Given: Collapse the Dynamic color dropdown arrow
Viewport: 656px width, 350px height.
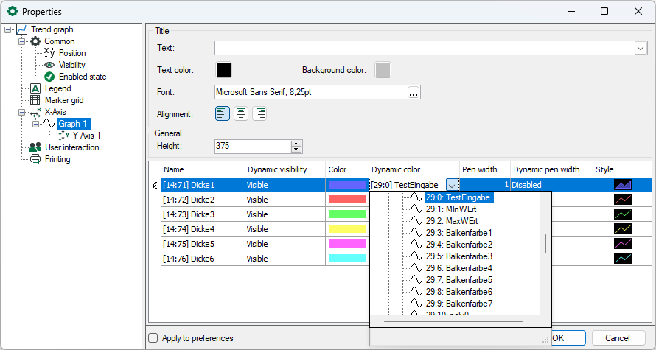Looking at the screenshot, I should 452,185.
